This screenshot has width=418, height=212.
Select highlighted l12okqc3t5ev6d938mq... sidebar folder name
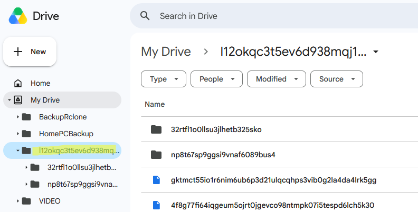(79, 150)
